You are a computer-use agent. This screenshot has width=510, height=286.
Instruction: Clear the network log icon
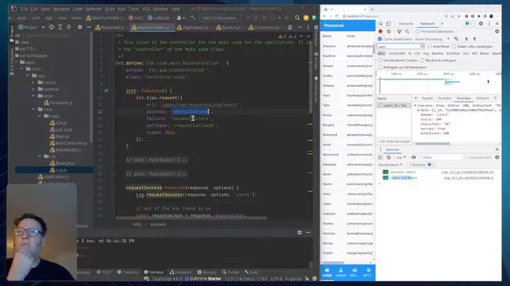point(389,32)
